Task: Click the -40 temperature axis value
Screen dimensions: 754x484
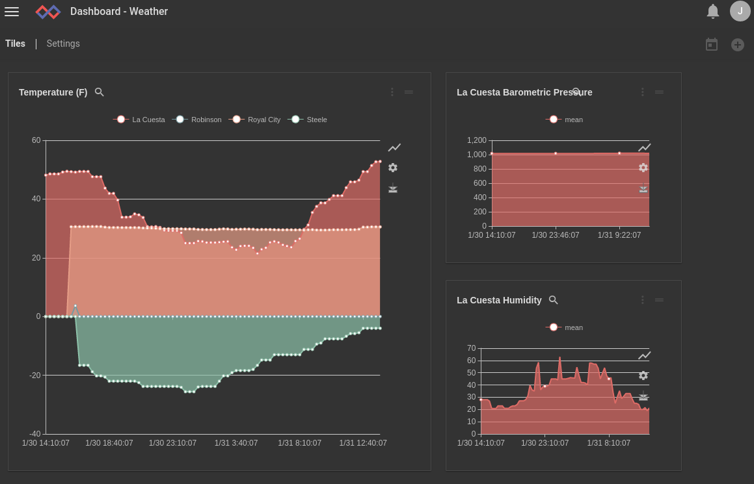Action: click(x=35, y=434)
